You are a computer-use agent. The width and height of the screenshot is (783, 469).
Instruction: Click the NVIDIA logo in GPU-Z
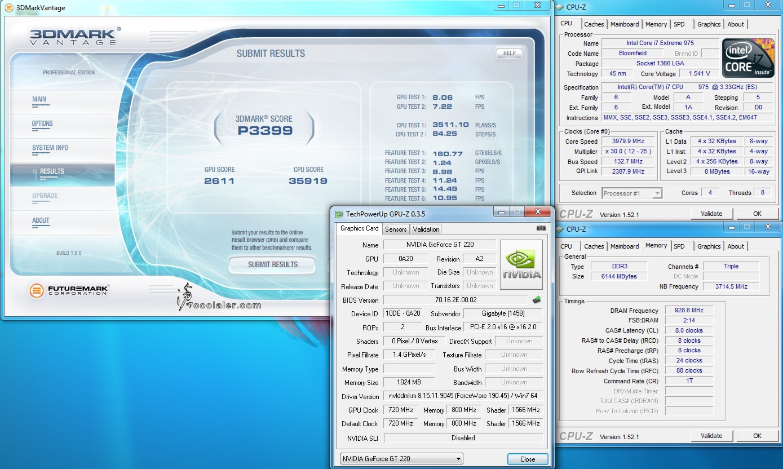521,265
